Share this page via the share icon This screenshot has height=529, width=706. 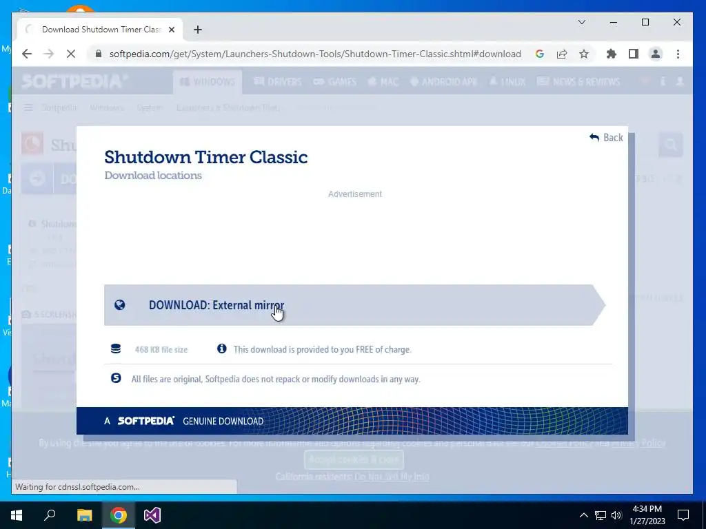pyautogui.click(x=561, y=54)
